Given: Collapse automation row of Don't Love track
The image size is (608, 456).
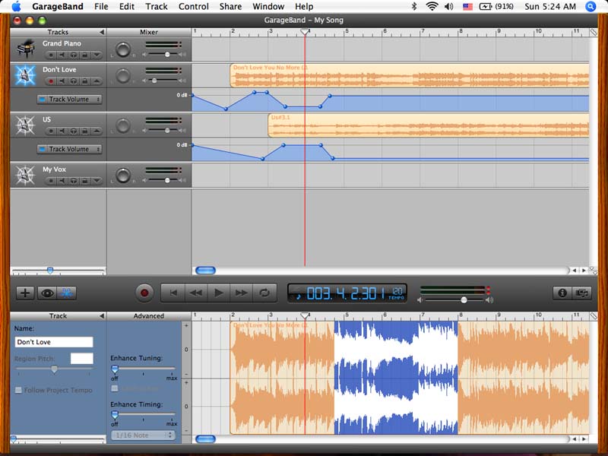Looking at the screenshot, I should coord(97,81).
